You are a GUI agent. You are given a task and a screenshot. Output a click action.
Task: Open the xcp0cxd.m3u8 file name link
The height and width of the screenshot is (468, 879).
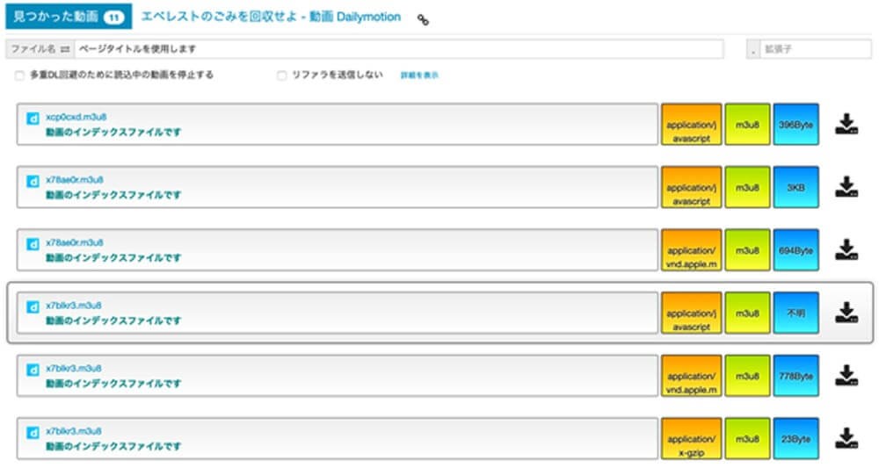(74, 117)
